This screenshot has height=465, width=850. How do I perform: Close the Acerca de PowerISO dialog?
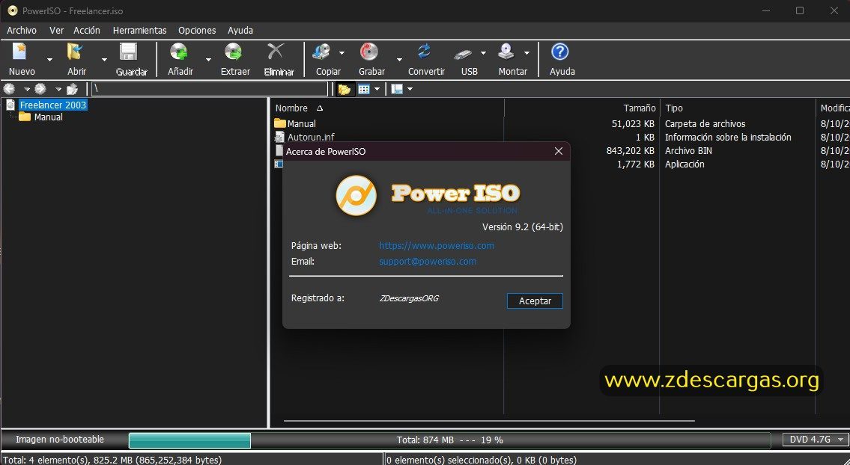coord(559,152)
